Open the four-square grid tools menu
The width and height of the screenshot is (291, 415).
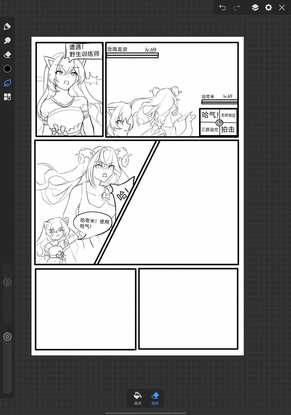click(7, 97)
